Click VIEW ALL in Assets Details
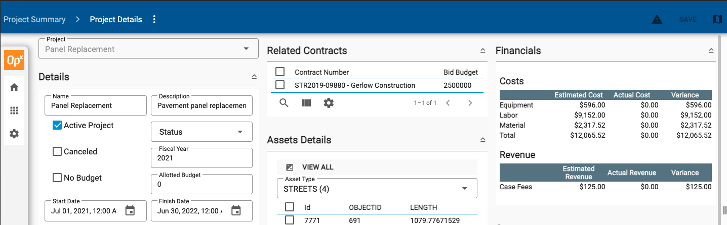This screenshot has width=727, height=225. (x=317, y=167)
